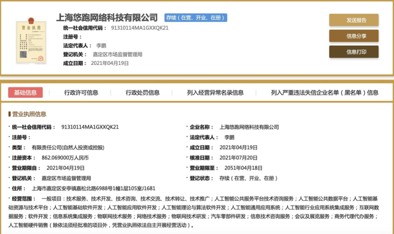Image resolution: width=394 pixels, height=234 pixels.
Task: Click the 发送报告 button
Action: pyautogui.click(x=354, y=20)
